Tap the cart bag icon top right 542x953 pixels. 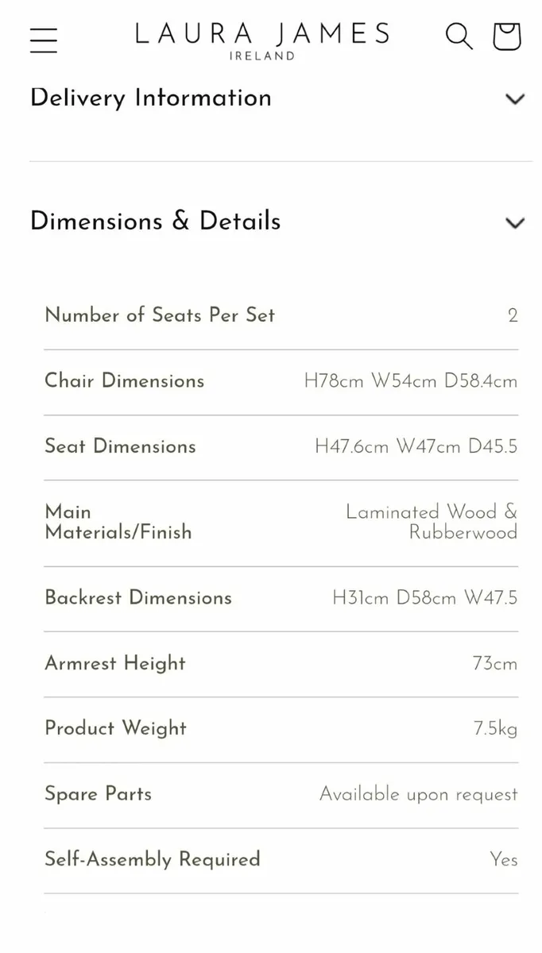pos(506,37)
